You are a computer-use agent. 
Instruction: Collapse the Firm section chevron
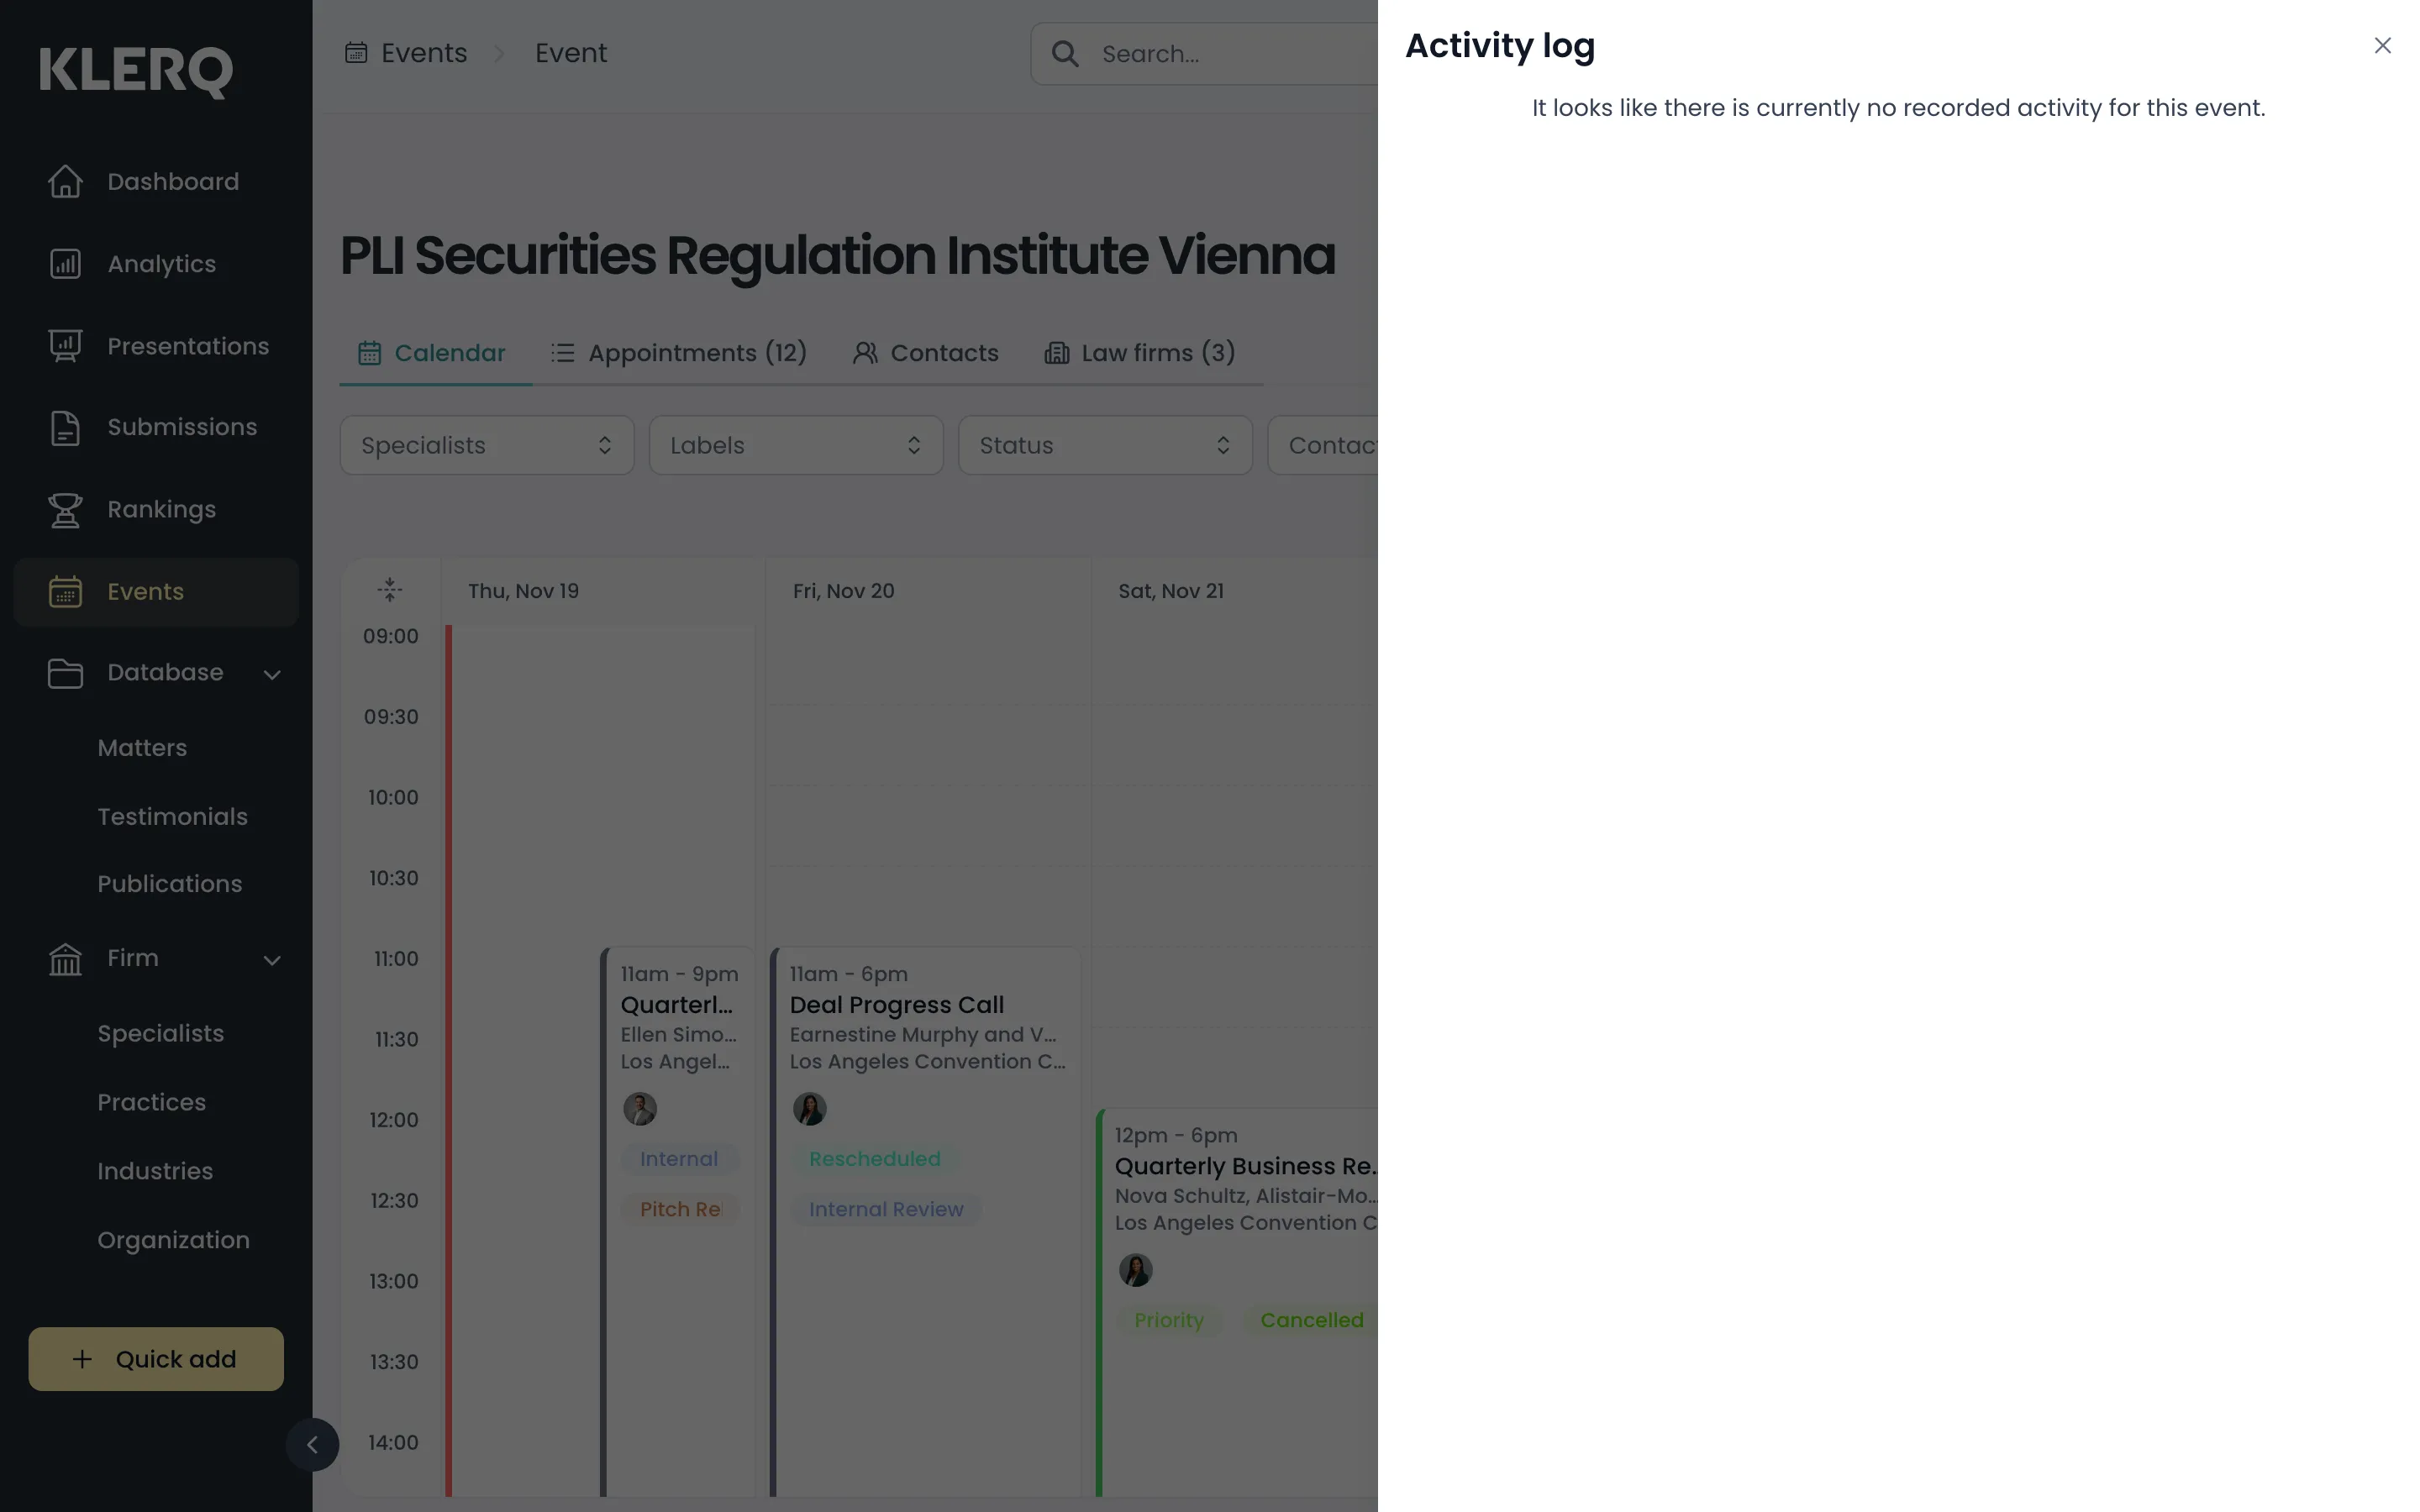272,961
